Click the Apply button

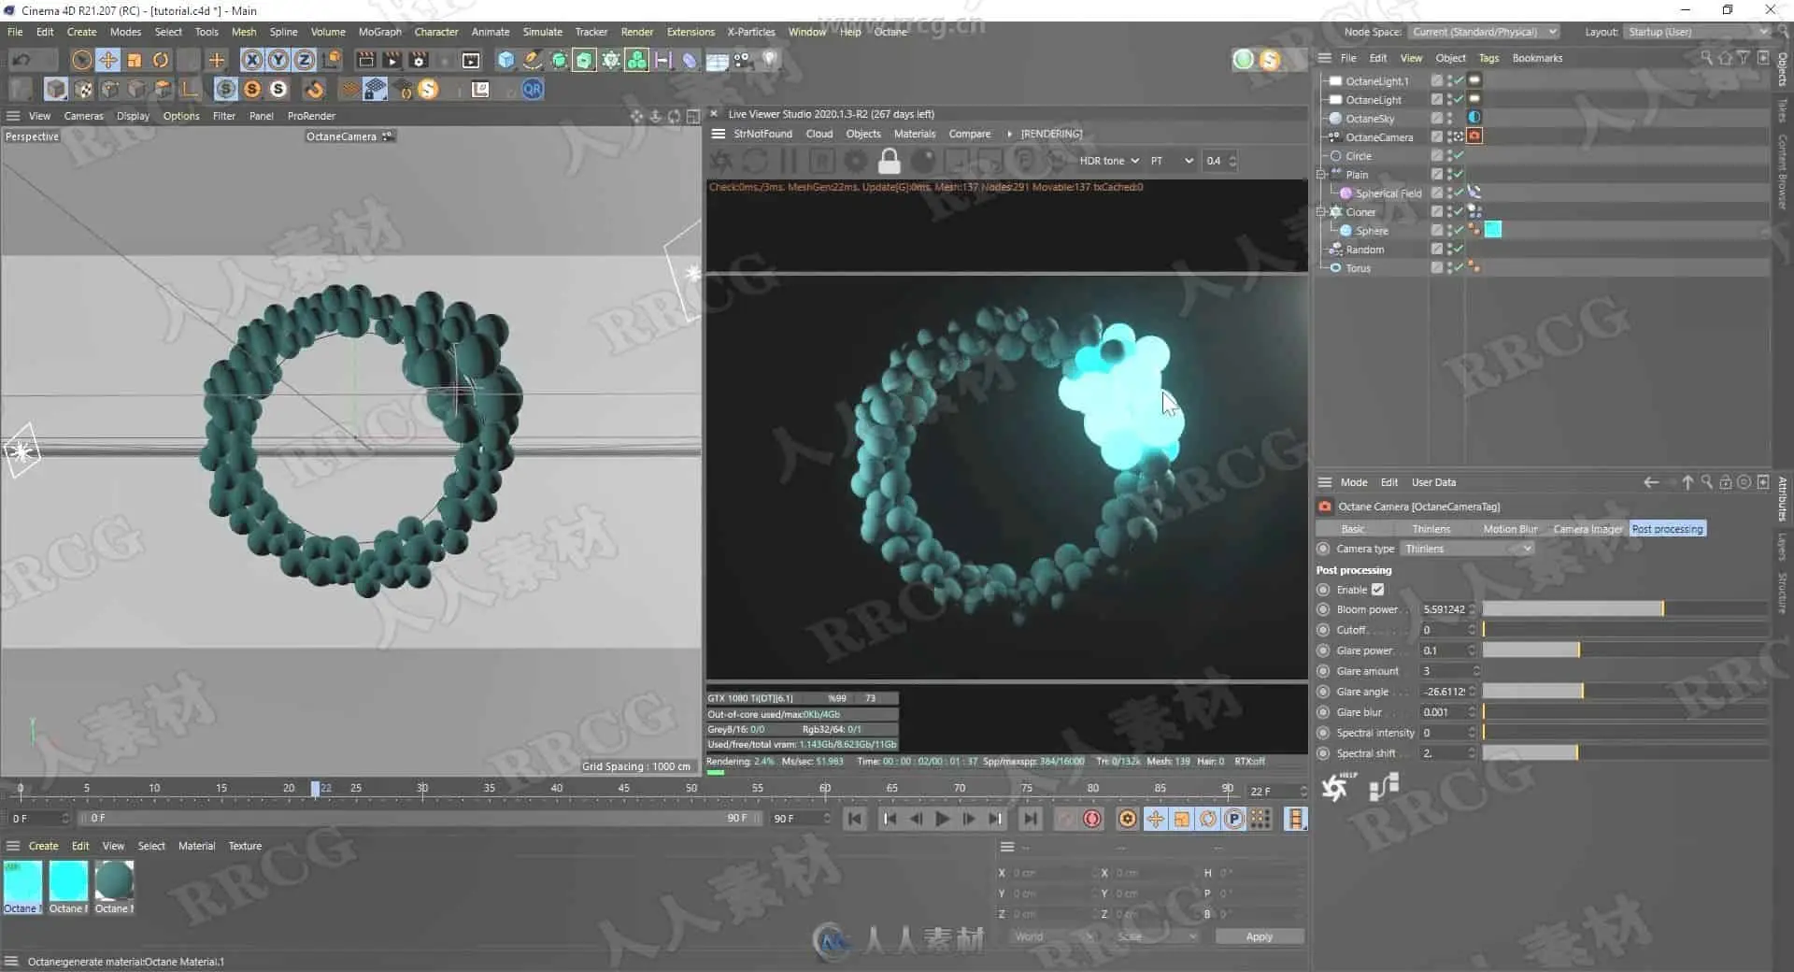[x=1259, y=936]
